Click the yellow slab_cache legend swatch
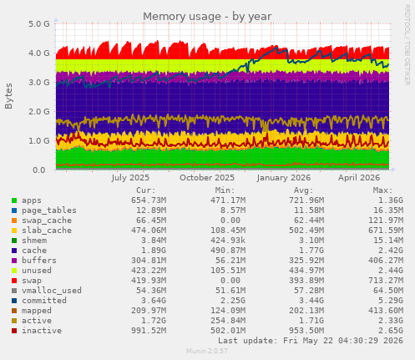 click(14, 231)
